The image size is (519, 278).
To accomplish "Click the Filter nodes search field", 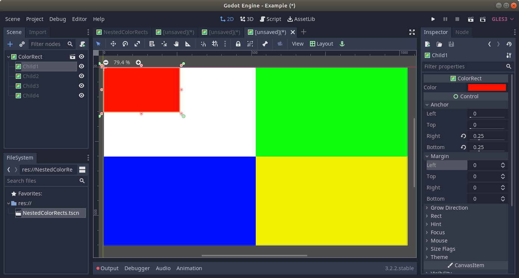I will [x=52, y=44].
